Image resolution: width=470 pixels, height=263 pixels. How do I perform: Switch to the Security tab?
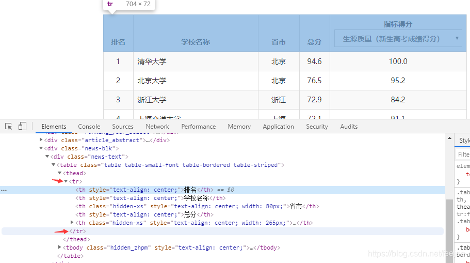[317, 127]
